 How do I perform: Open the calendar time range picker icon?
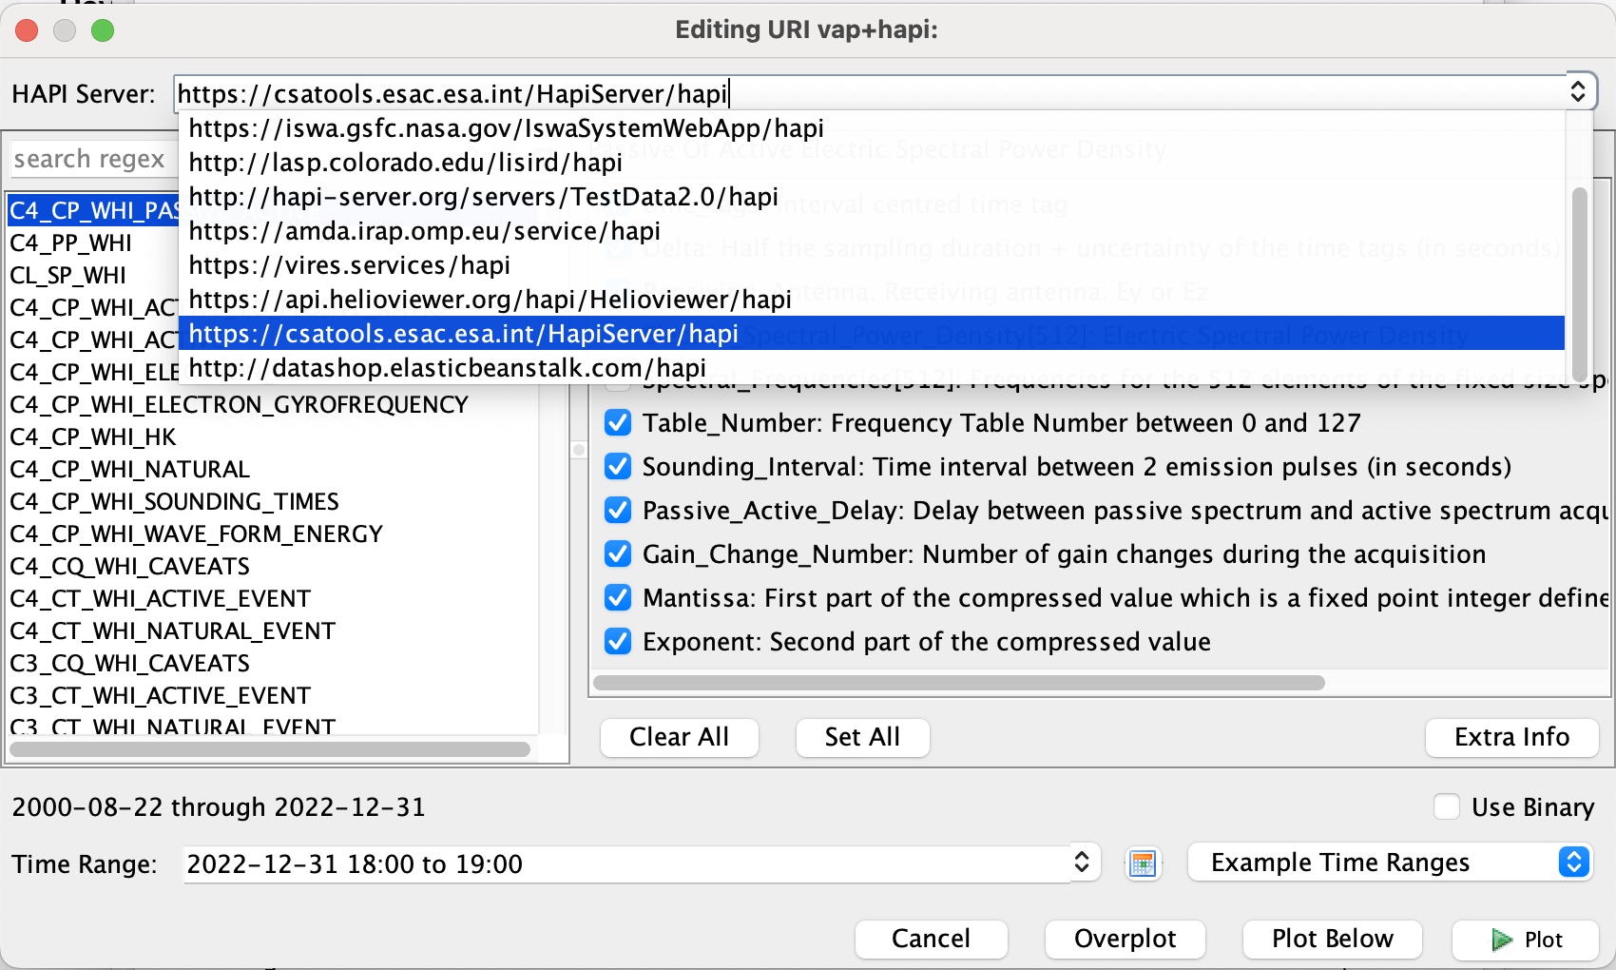pos(1144,863)
